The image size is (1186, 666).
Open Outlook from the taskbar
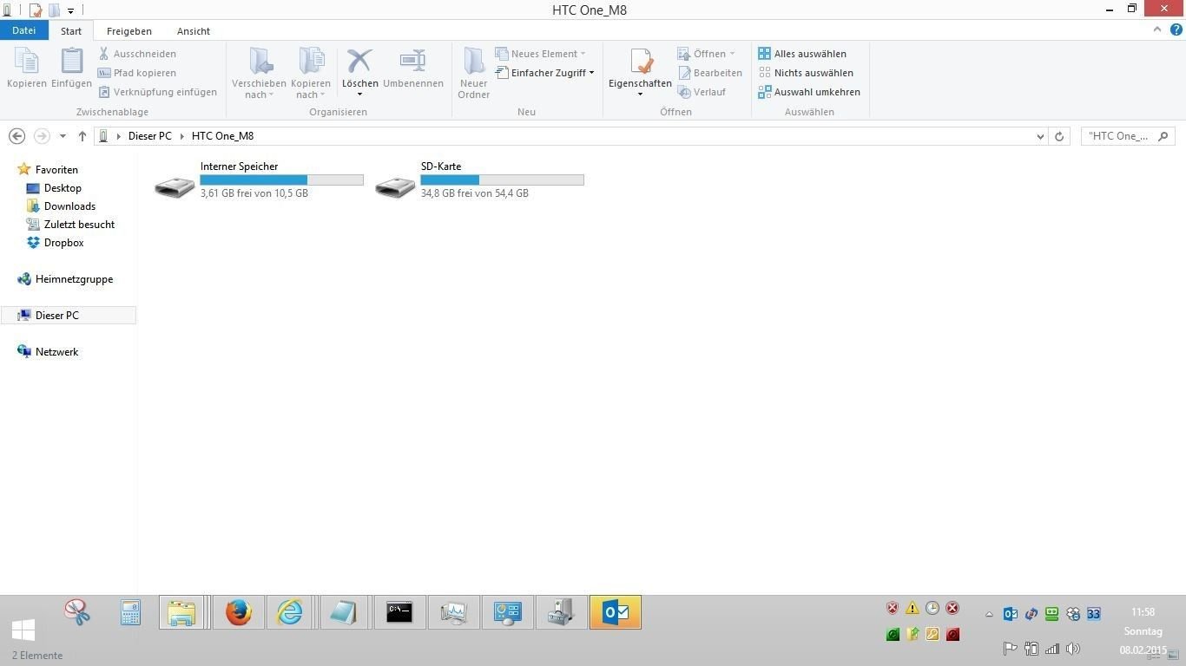(616, 612)
